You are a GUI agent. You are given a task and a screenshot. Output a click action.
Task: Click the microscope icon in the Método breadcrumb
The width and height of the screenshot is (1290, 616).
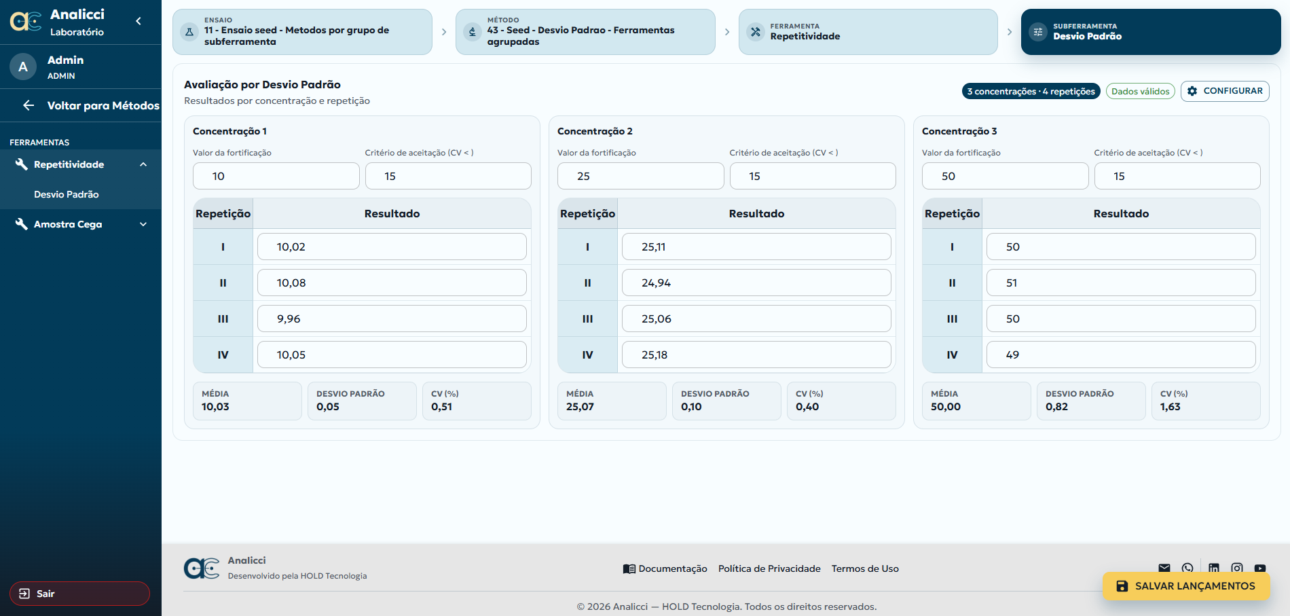click(x=473, y=32)
